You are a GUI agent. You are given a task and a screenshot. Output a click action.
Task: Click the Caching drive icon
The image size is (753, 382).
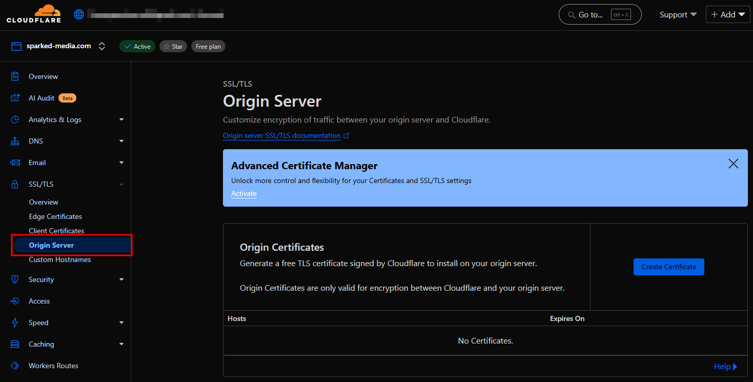pos(15,344)
